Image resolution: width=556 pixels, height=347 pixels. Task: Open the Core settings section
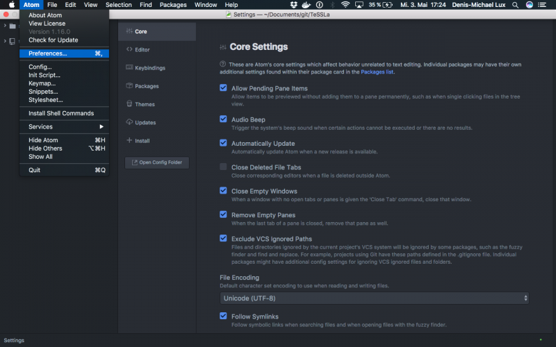(x=157, y=31)
